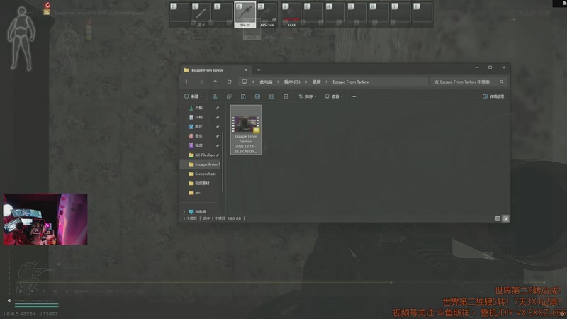Unpin the 音乐 folder pin icon
The width and height of the screenshot is (567, 319).
pos(218,136)
